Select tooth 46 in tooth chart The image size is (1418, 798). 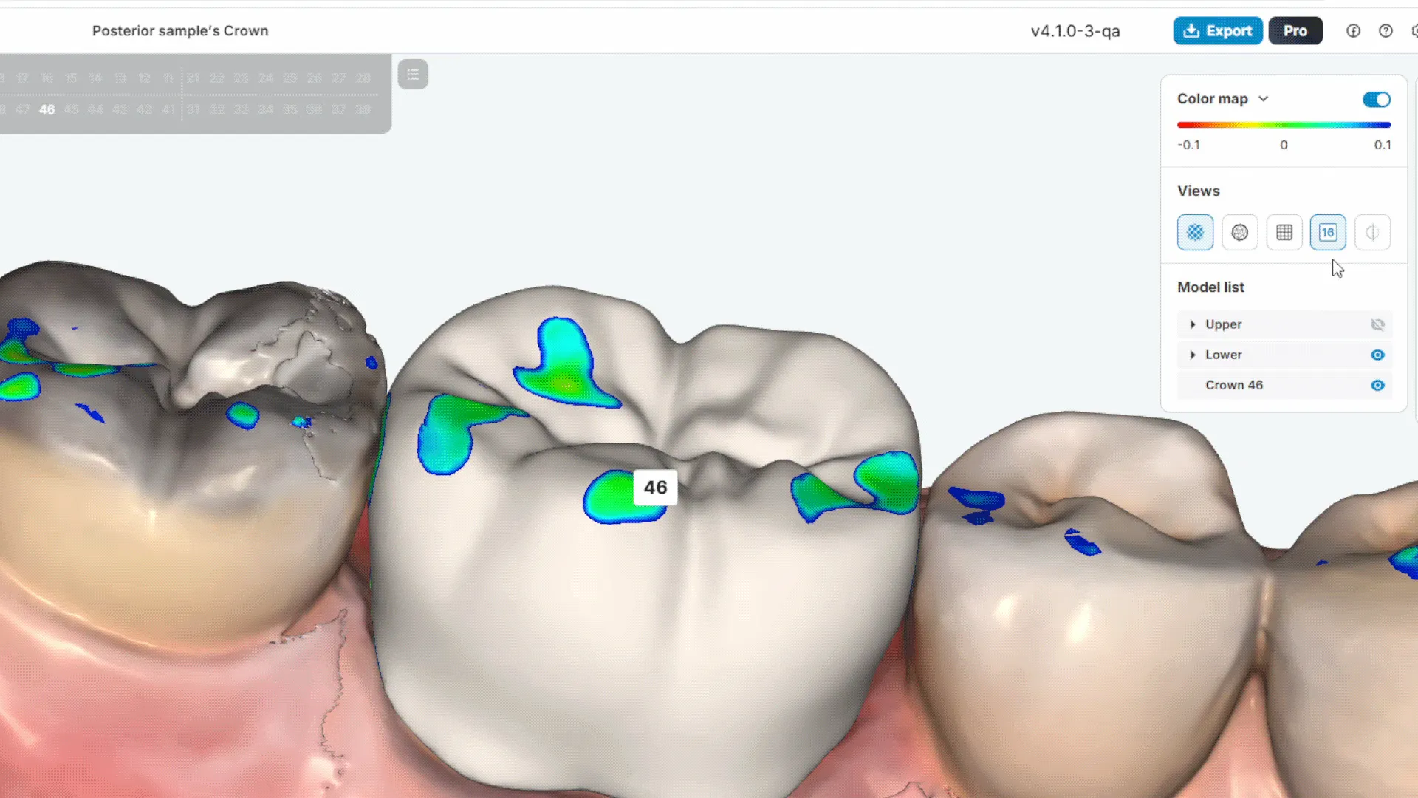pyautogui.click(x=47, y=109)
